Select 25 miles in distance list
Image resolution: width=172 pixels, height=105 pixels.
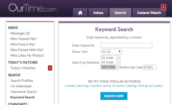point(108,58)
